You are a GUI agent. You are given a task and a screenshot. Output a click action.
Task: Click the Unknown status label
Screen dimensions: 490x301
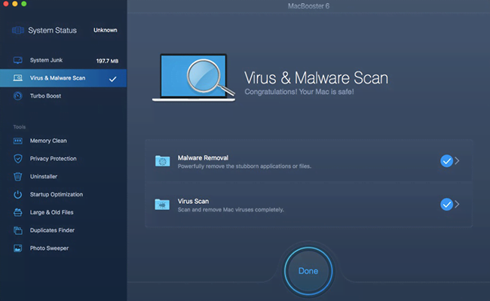click(x=106, y=30)
